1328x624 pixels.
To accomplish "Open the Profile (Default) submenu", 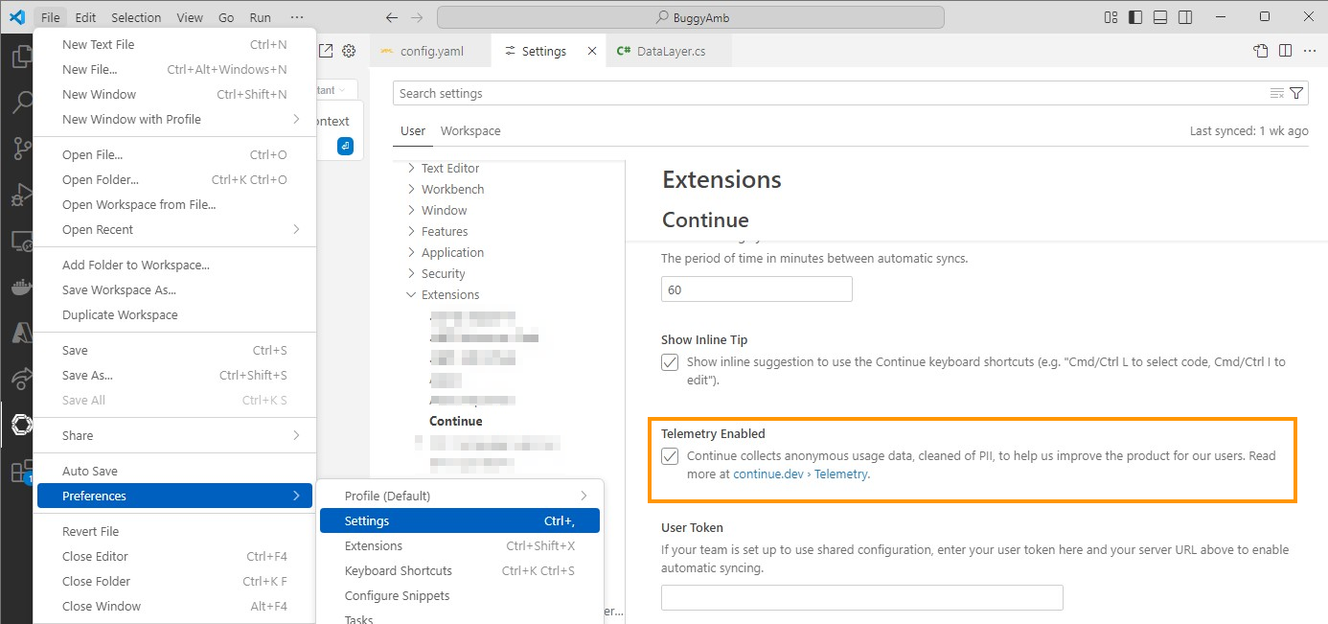I will (x=460, y=496).
